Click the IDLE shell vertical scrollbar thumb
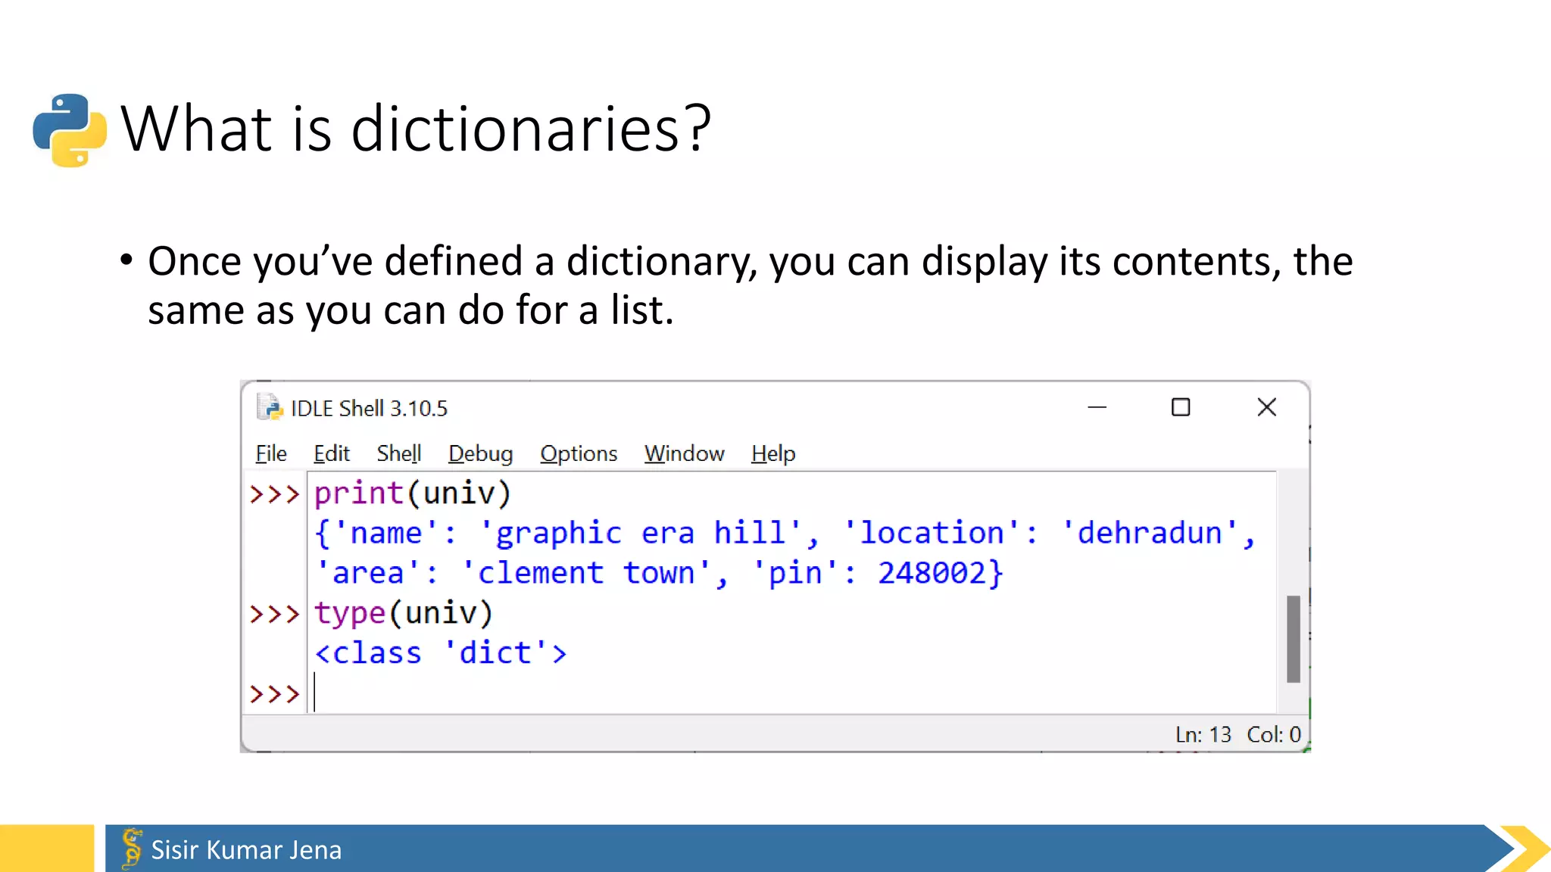This screenshot has height=872, width=1551. [x=1294, y=639]
